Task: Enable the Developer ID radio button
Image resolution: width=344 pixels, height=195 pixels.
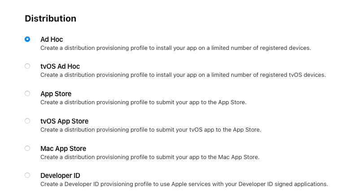Action: click(x=27, y=175)
